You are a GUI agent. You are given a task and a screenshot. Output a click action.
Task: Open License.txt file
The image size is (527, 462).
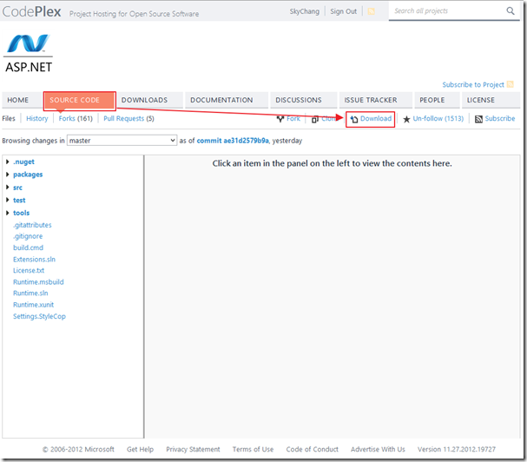tap(29, 270)
